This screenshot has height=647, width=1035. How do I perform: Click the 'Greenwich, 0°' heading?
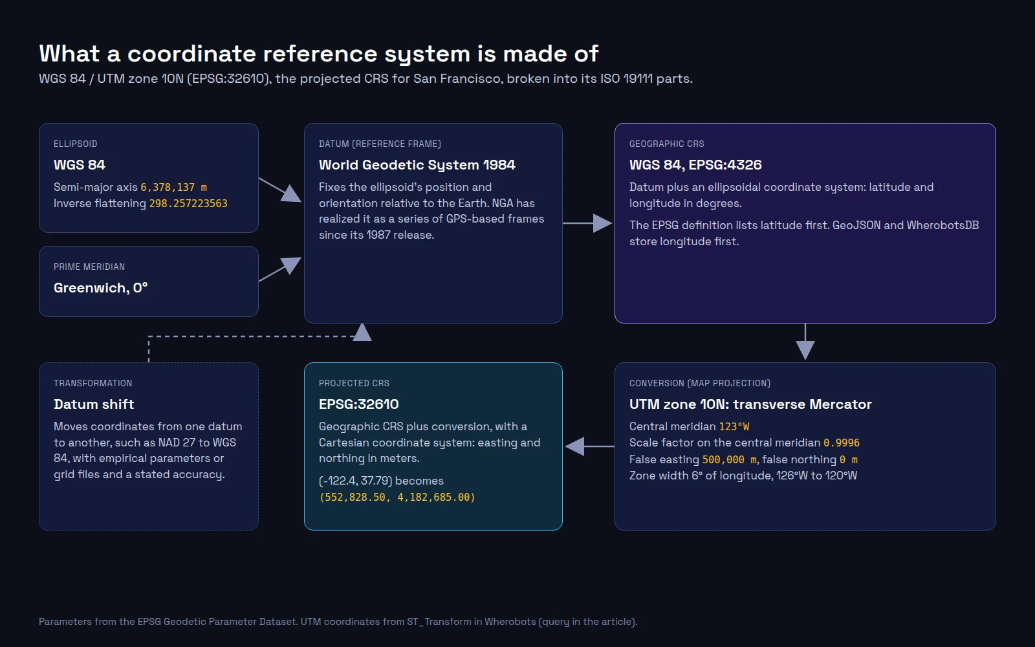(101, 288)
